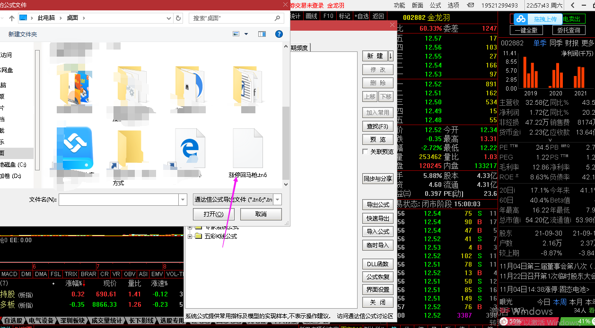Click the 打开(O) button

click(x=213, y=214)
